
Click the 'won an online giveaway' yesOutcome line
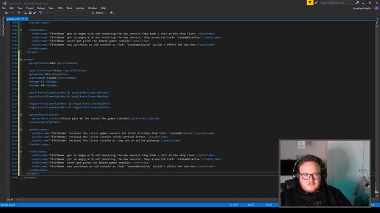[x=106, y=141]
